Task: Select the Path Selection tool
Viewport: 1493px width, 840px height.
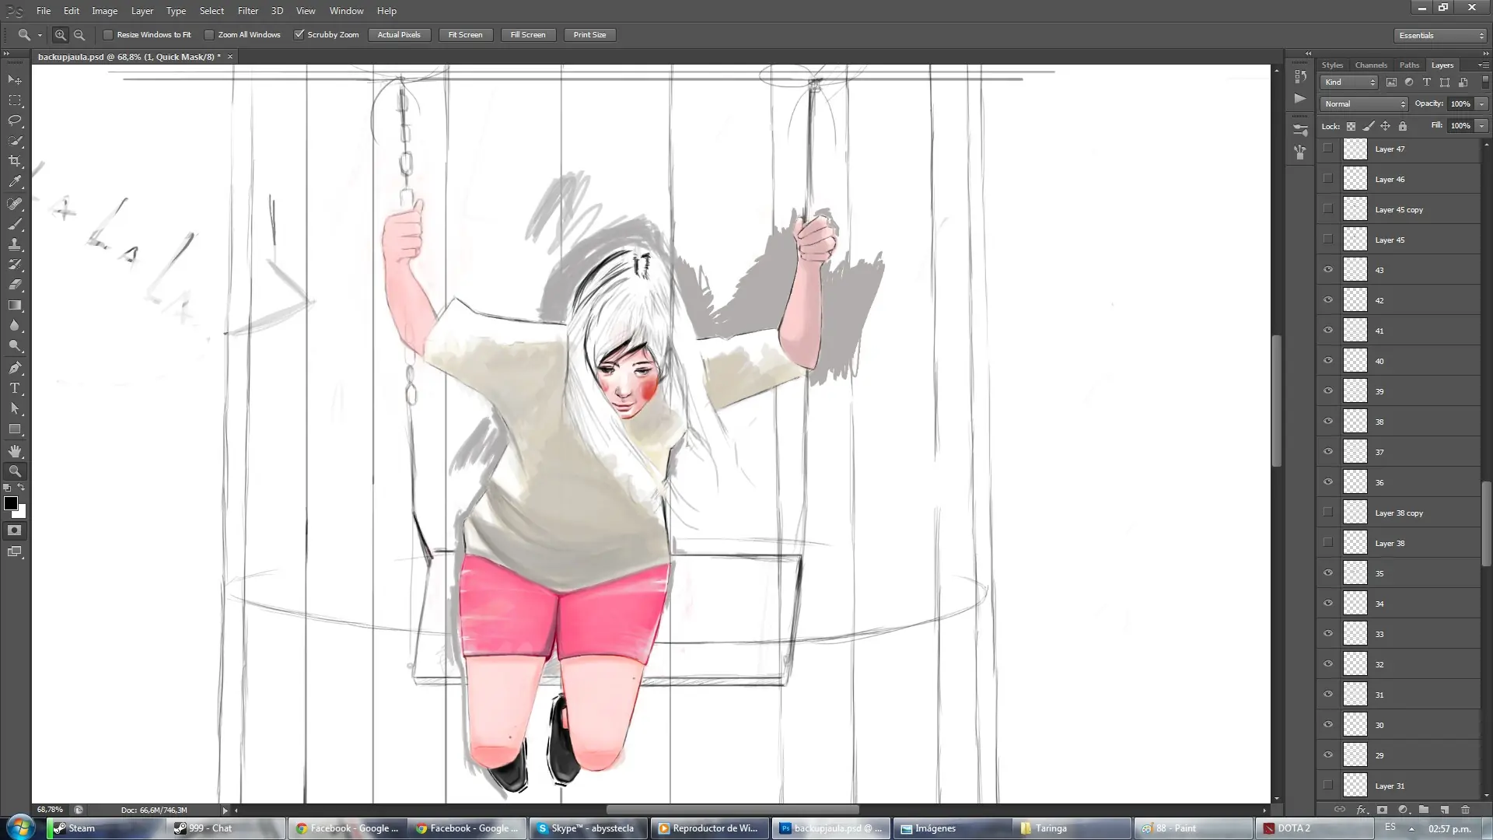Action: [x=15, y=408]
